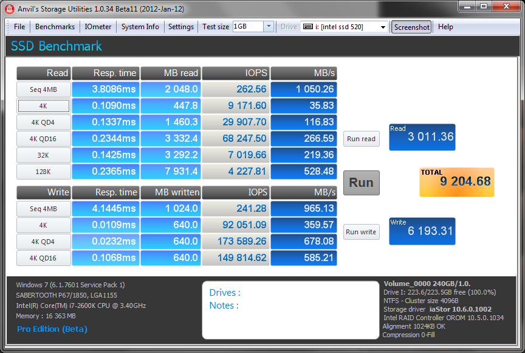Select the write Seq 4MB test button
The image size is (525, 353).
[44, 209]
